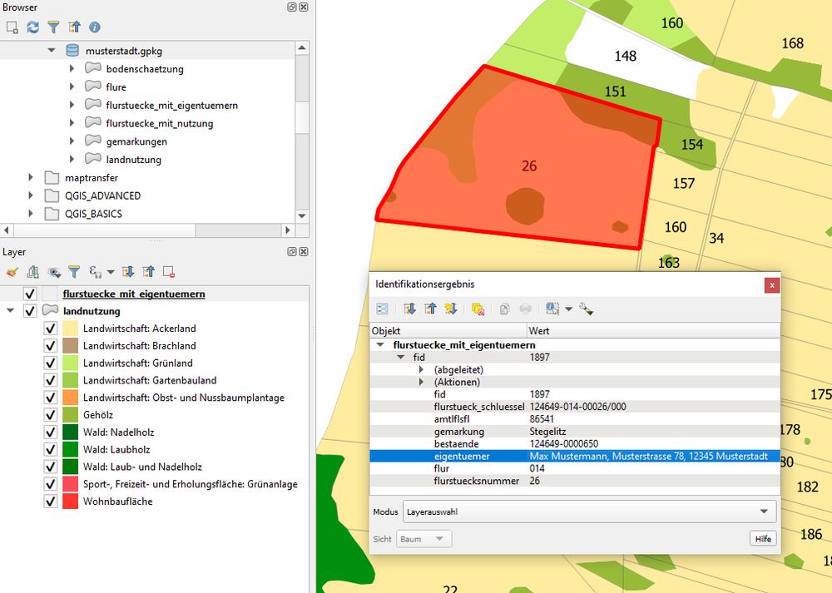The width and height of the screenshot is (832, 593).
Task: Toggle flurstuecke_mit_eigentuemern layer visibility
Action: click(x=31, y=294)
